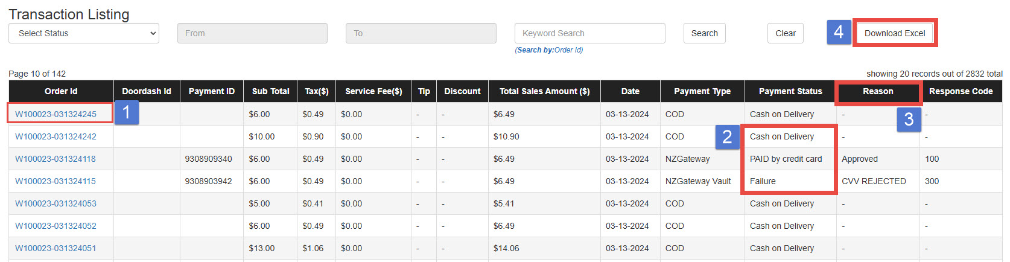This screenshot has height=262, width=1010.
Task: Click the To date field
Action: (x=421, y=33)
